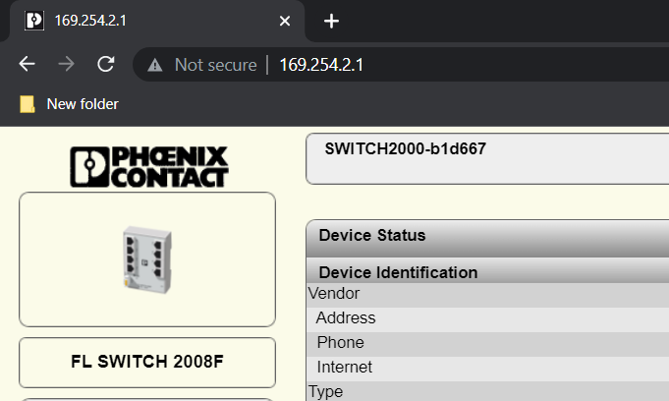Image resolution: width=669 pixels, height=401 pixels.
Task: Close the 169.254.2.1 browser tab
Action: click(285, 21)
